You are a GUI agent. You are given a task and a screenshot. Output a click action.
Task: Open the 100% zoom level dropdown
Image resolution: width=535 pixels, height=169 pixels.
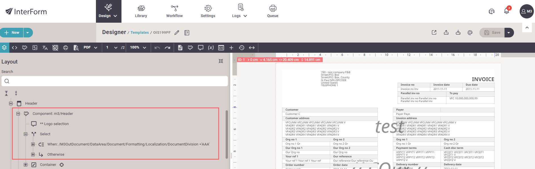pyautogui.click(x=138, y=48)
